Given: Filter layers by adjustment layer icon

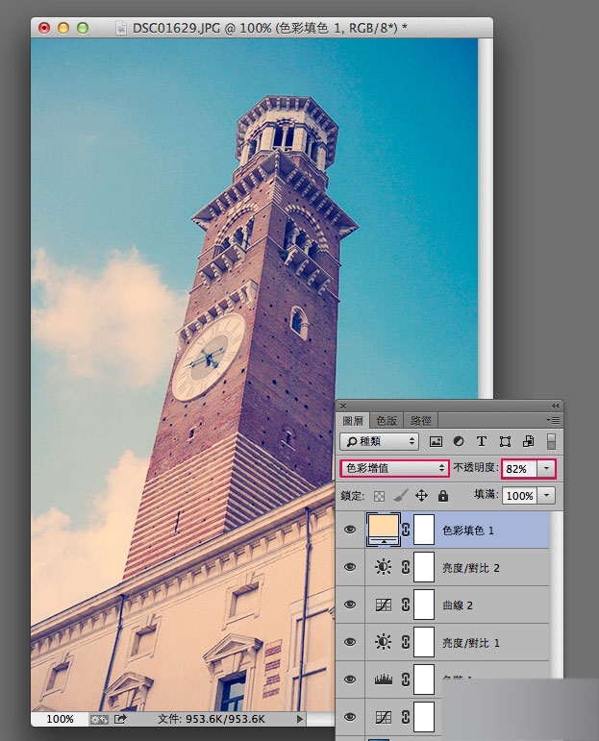Looking at the screenshot, I should (x=458, y=441).
